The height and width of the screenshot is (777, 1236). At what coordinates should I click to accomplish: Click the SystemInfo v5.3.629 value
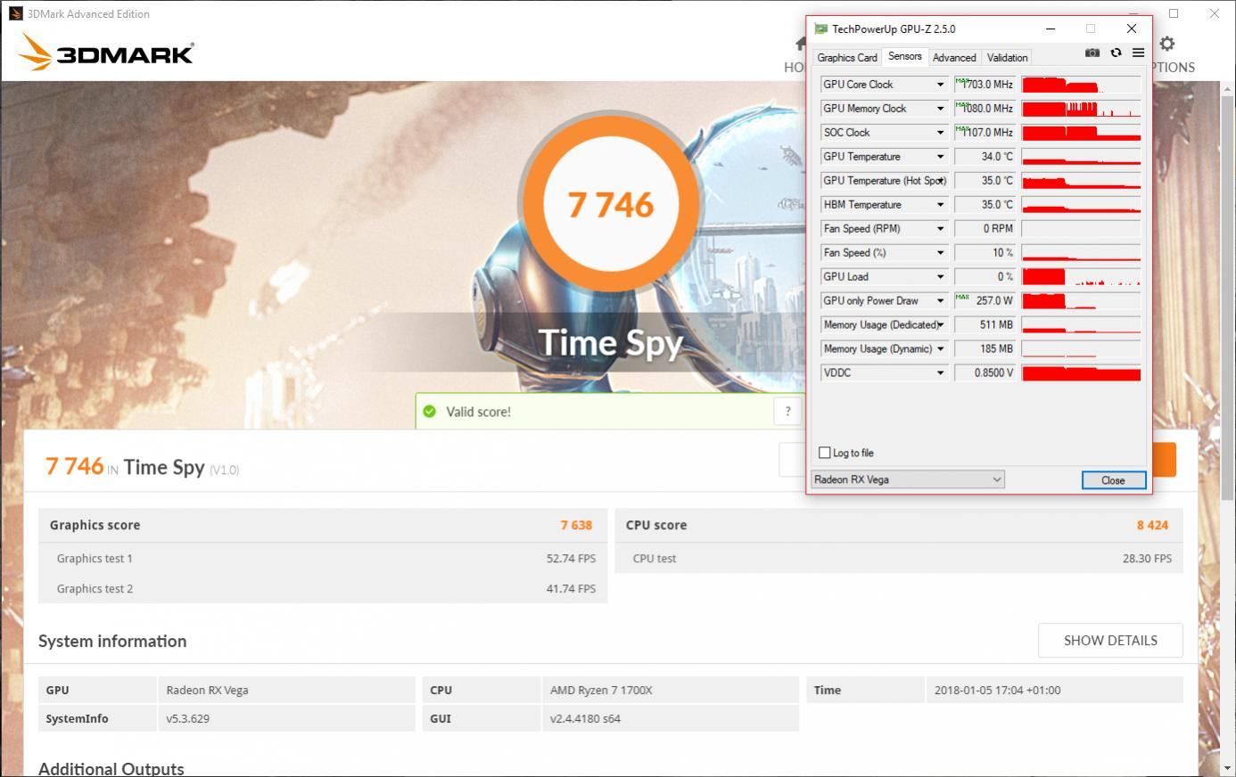click(x=286, y=718)
